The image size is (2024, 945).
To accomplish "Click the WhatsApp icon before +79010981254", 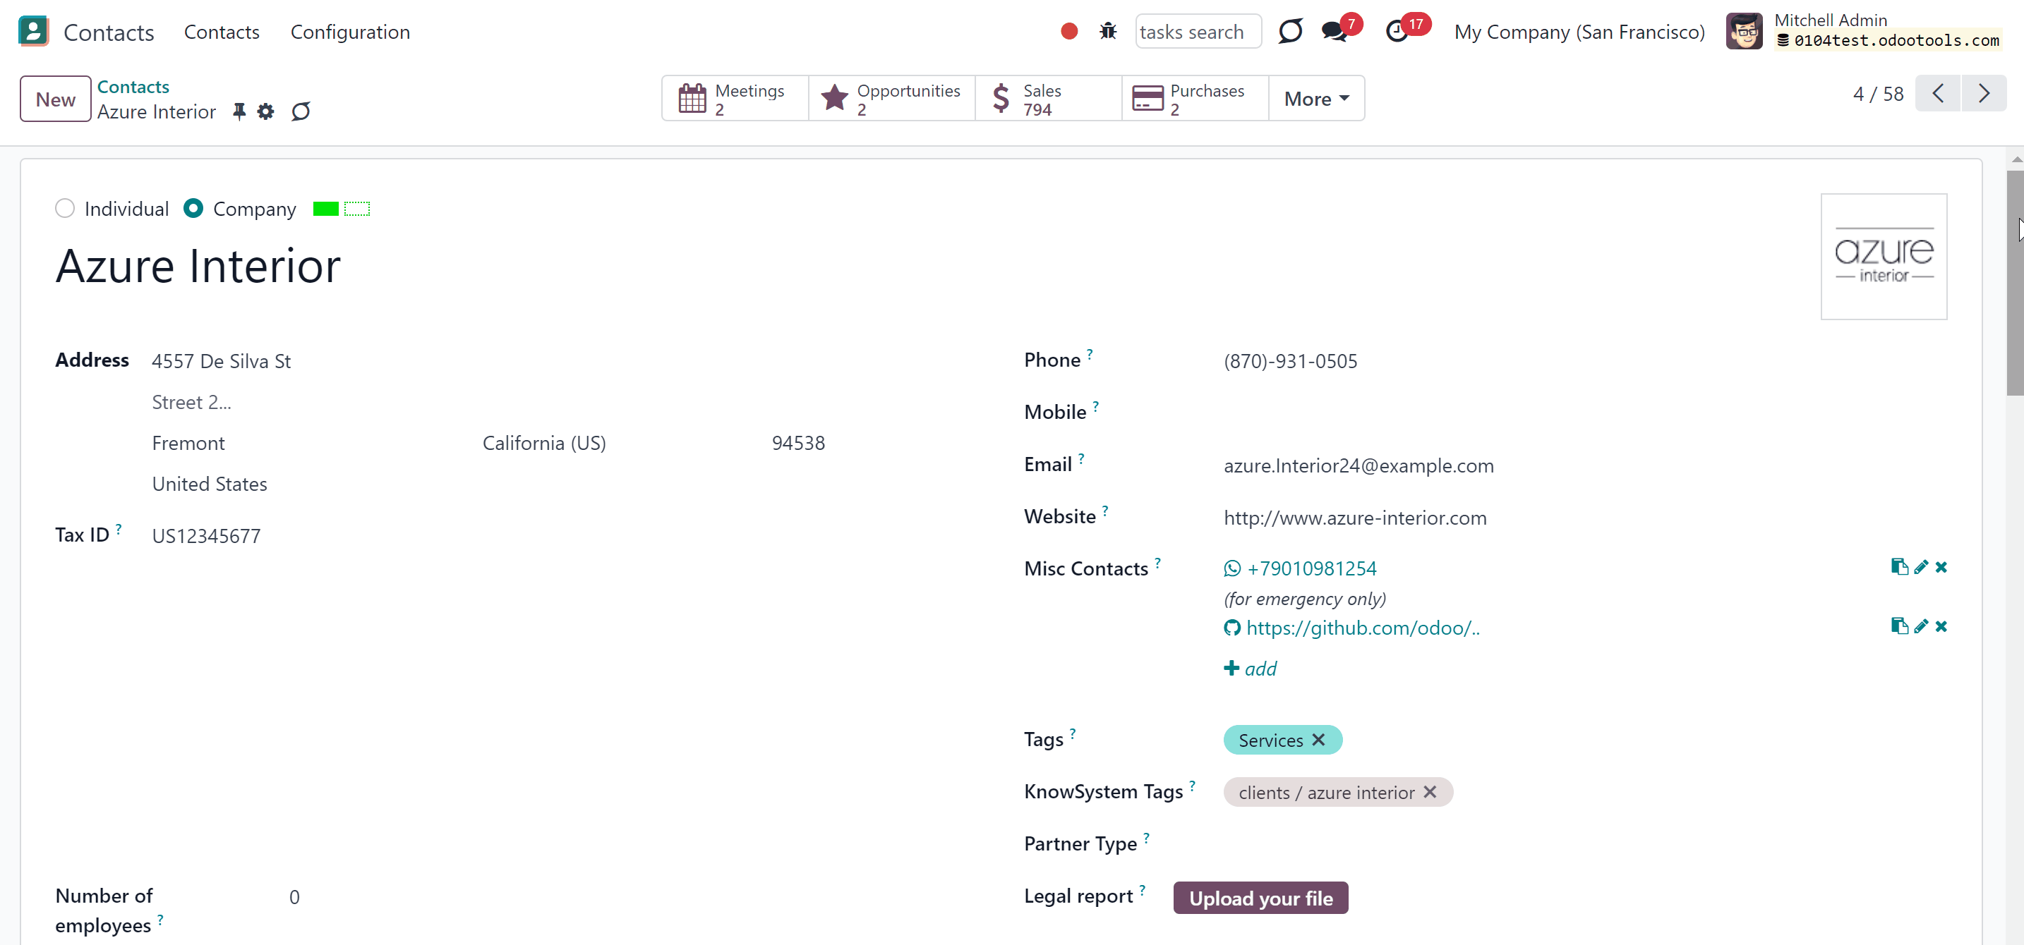I will [1232, 568].
